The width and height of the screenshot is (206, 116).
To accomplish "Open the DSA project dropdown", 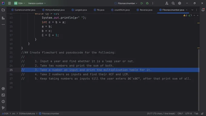I will pyautogui.click(x=20, y=3).
